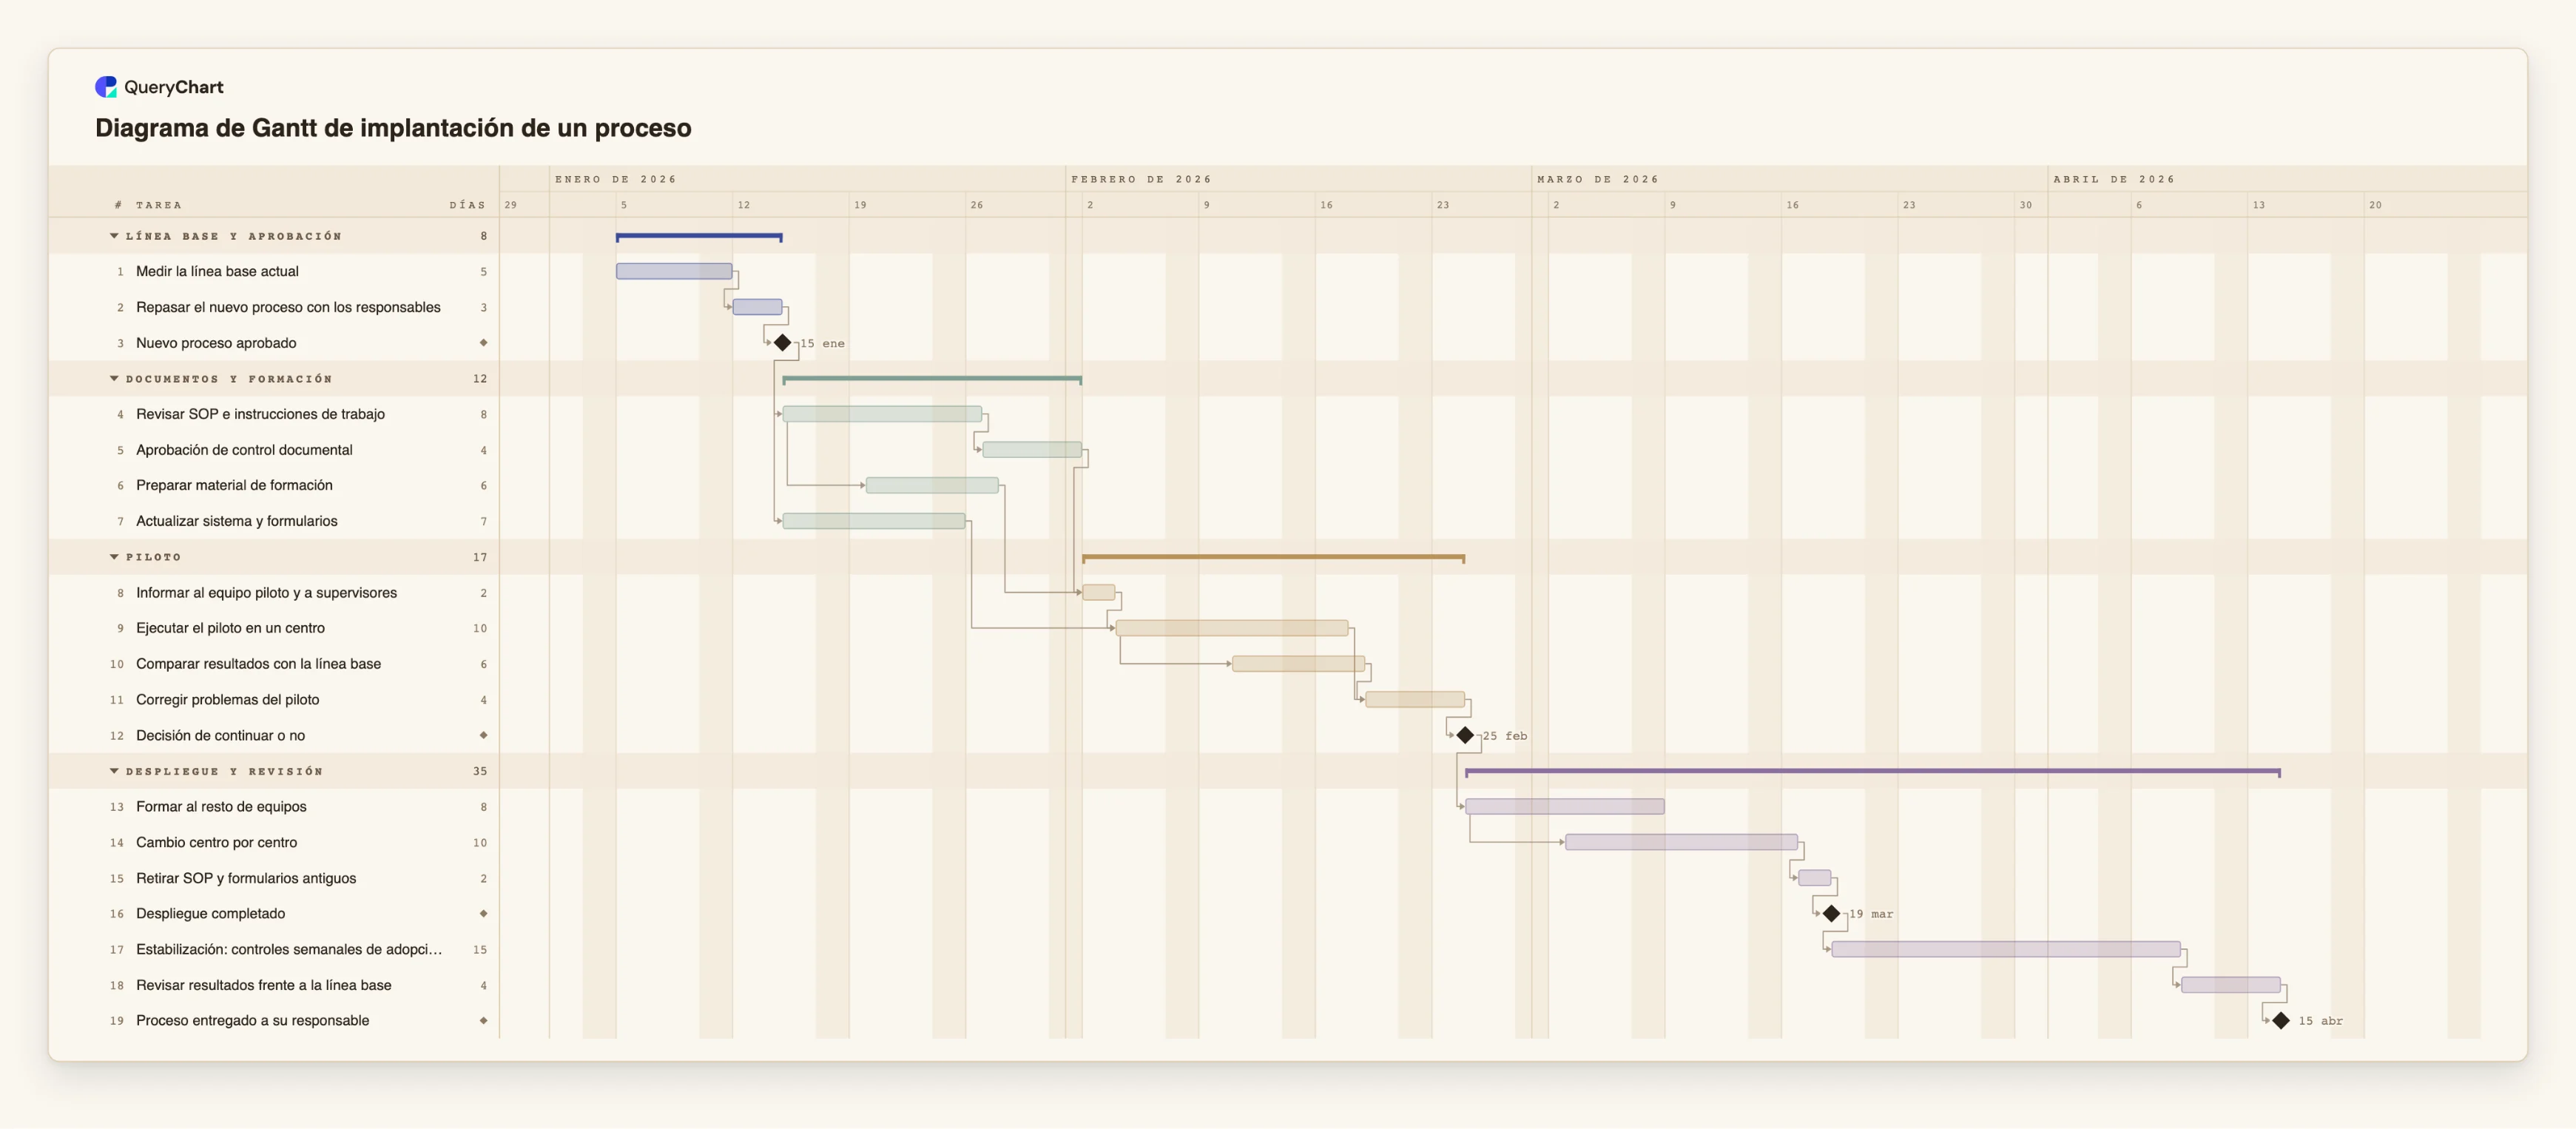Select the Retirar SOP y formularios bar

tap(1814, 878)
